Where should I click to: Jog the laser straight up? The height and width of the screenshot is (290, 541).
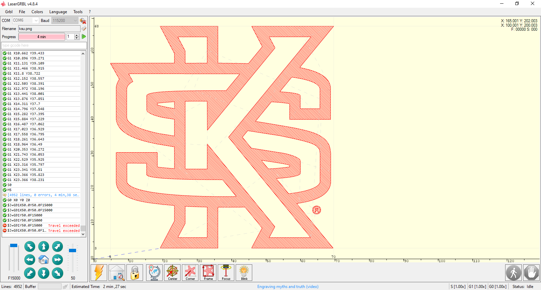pyautogui.click(x=44, y=246)
